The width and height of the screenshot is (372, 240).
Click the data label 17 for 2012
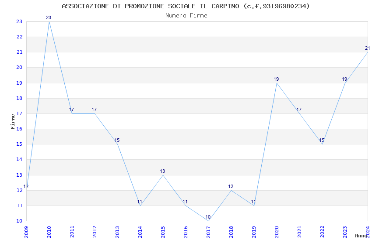[x=94, y=110]
